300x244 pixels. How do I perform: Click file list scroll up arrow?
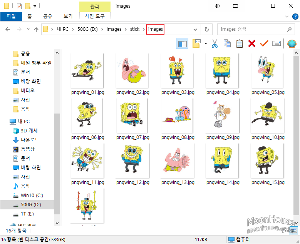click(x=296, y=53)
